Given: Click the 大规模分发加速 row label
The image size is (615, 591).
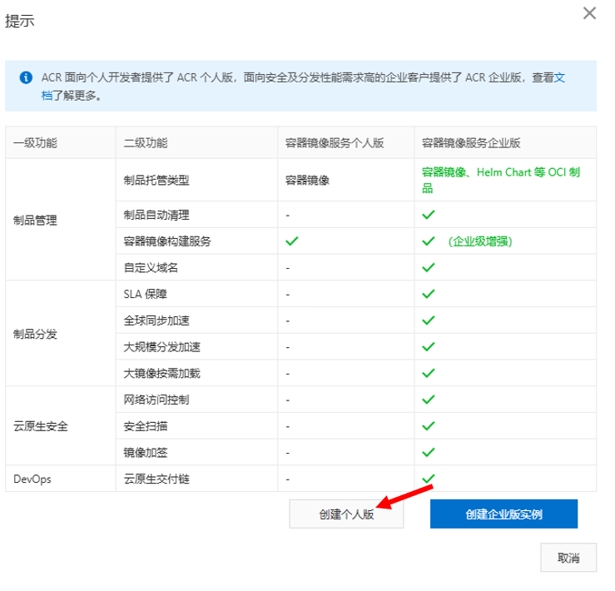Looking at the screenshot, I should click(162, 347).
